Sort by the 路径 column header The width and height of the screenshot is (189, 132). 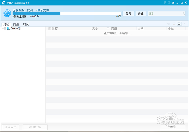coord(176,29)
